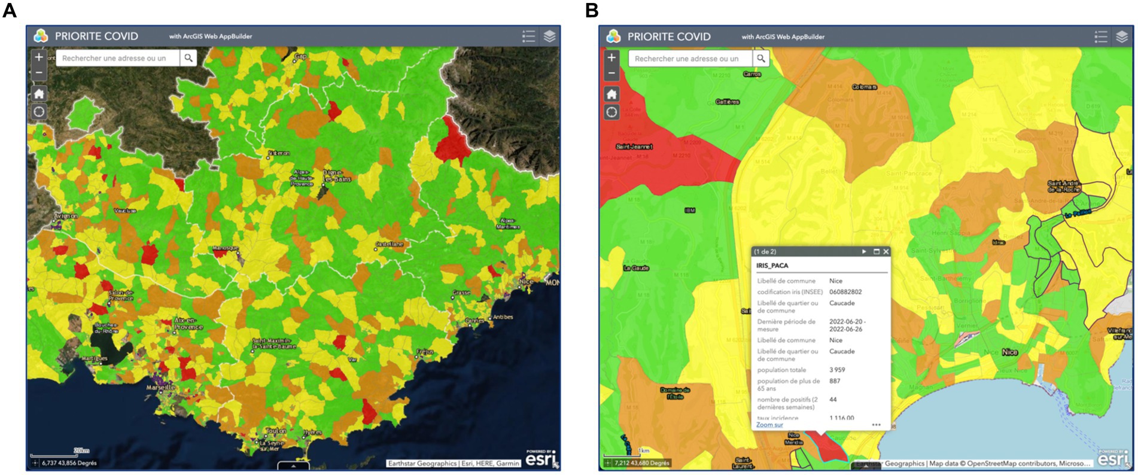Click PRIORITE COVID title in panel A
Image resolution: width=1138 pixels, height=475 pixels.
point(96,36)
